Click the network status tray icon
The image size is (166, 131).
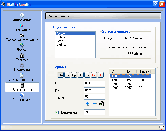pos(162,128)
